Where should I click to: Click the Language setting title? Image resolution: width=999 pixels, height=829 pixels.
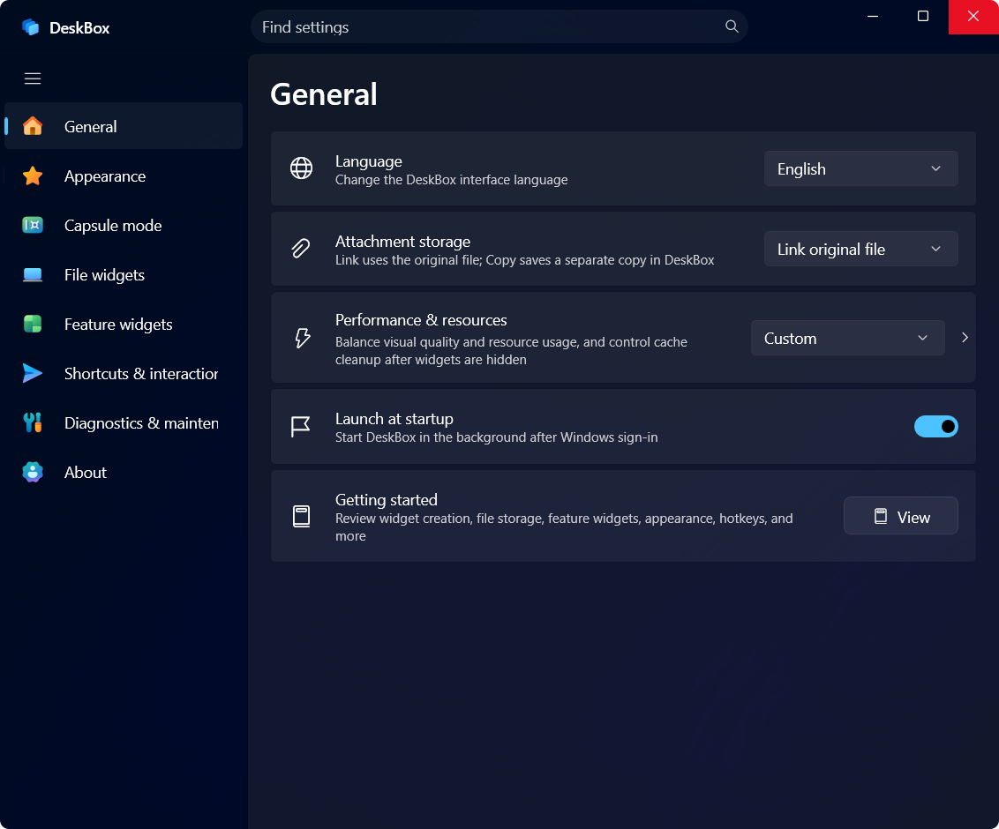click(368, 161)
